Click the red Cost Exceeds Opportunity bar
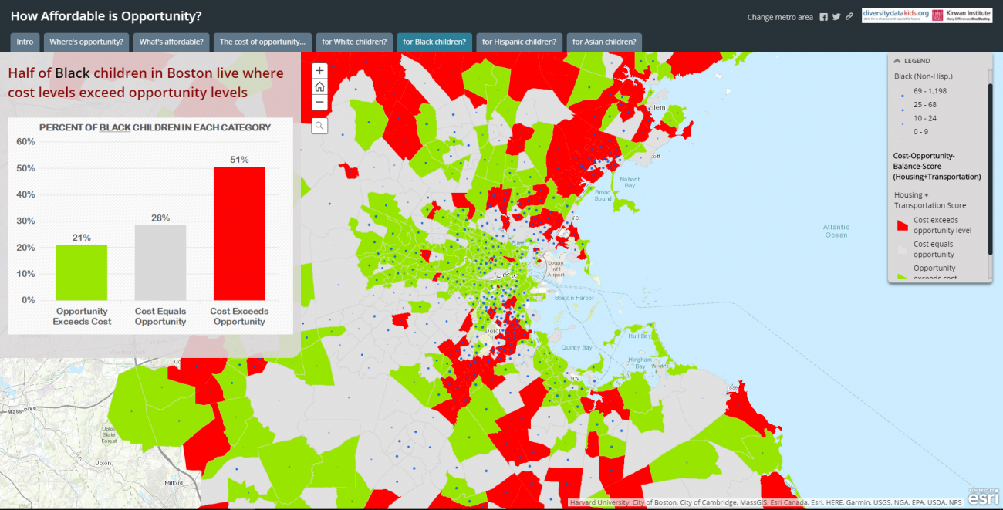This screenshot has width=1003, height=510. 239,233
